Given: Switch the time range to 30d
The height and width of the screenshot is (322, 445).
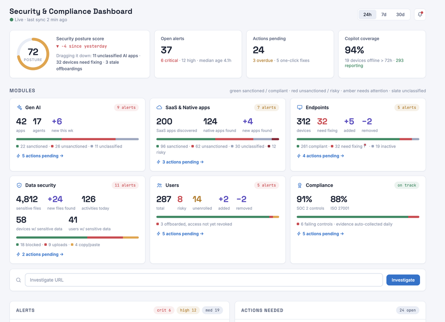Looking at the screenshot, I should 400,15.
